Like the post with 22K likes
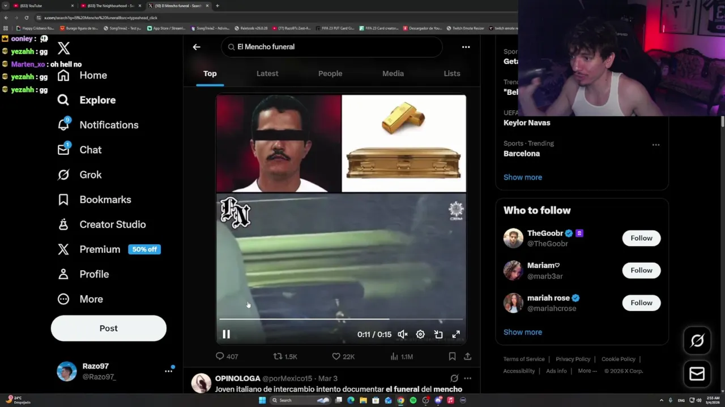This screenshot has height=407, width=725. point(343,357)
